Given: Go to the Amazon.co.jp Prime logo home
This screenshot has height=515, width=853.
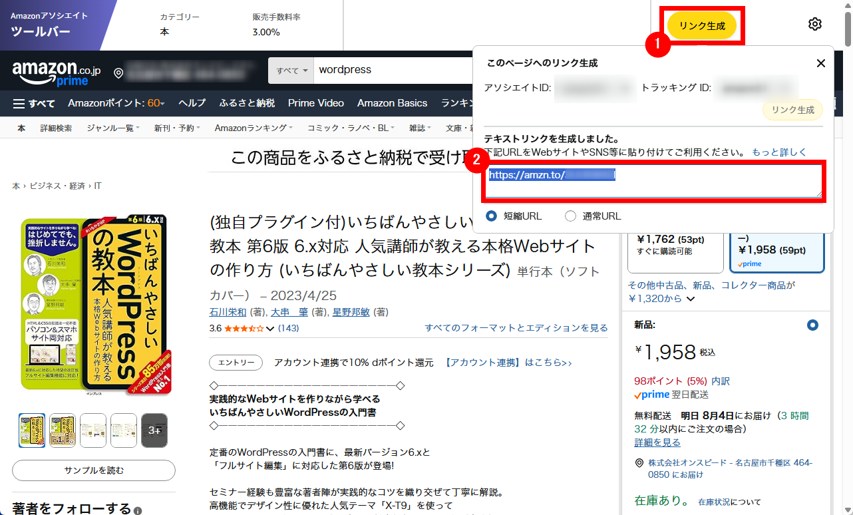Looking at the screenshot, I should 56,72.
